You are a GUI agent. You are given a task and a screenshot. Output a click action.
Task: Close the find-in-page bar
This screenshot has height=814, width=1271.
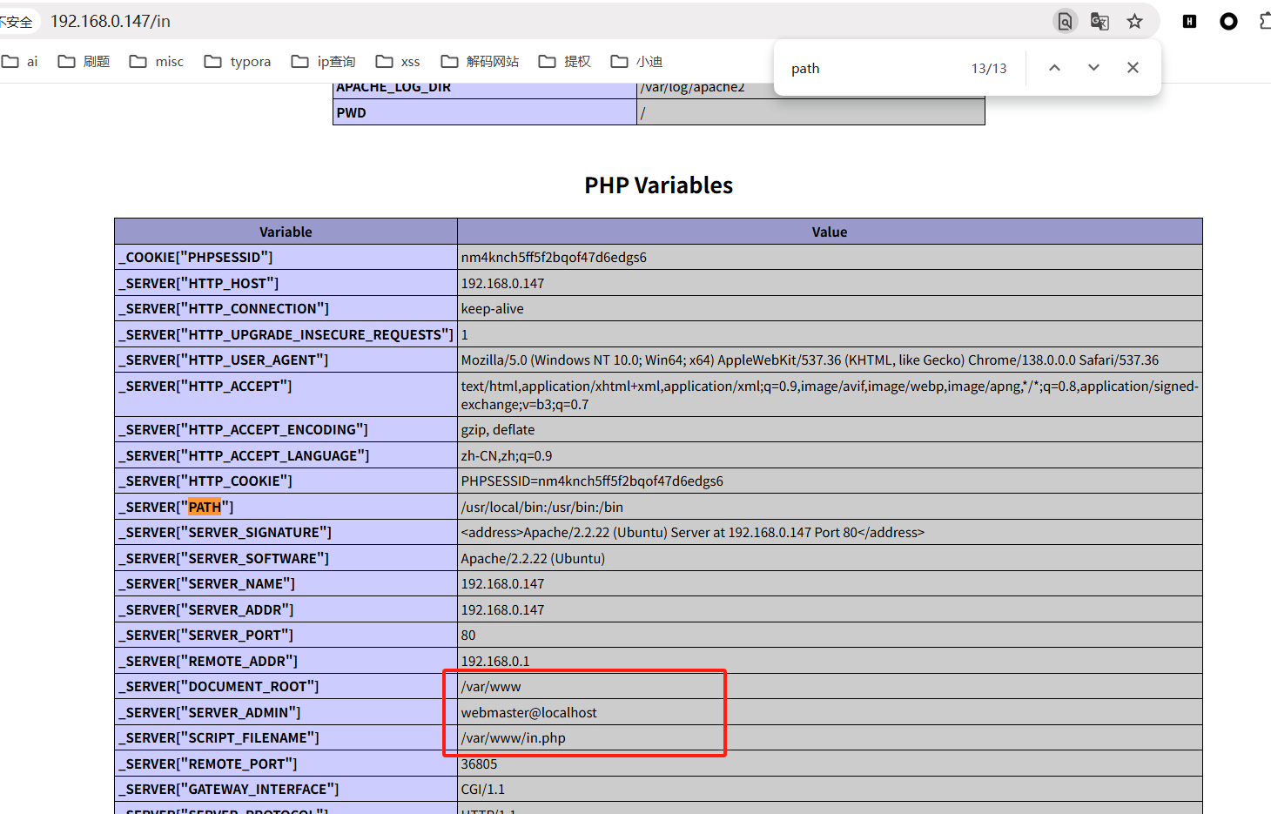point(1133,68)
